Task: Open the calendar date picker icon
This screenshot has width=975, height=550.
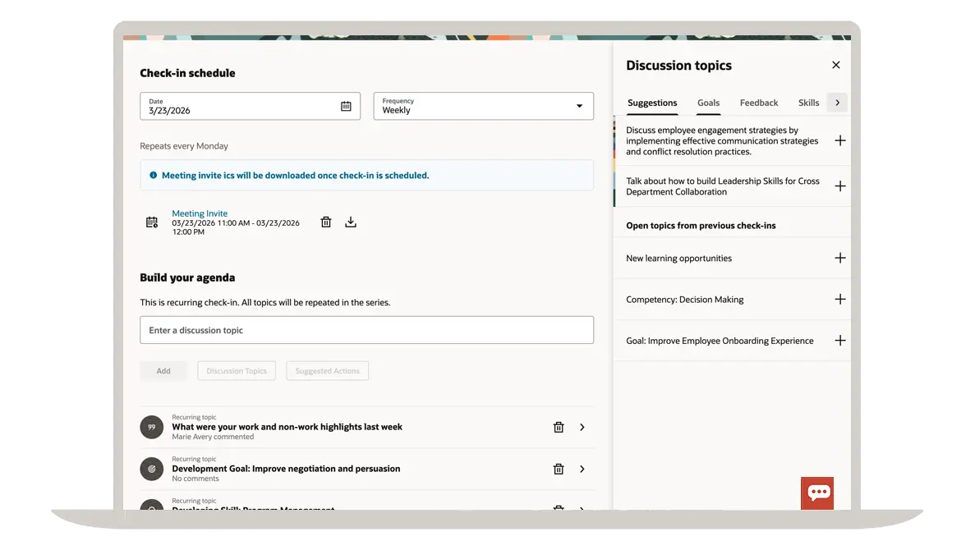Action: (x=346, y=106)
